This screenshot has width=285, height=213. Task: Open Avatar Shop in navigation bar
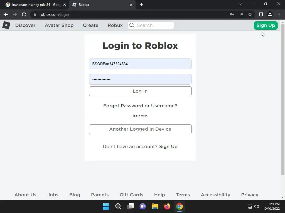59,25
